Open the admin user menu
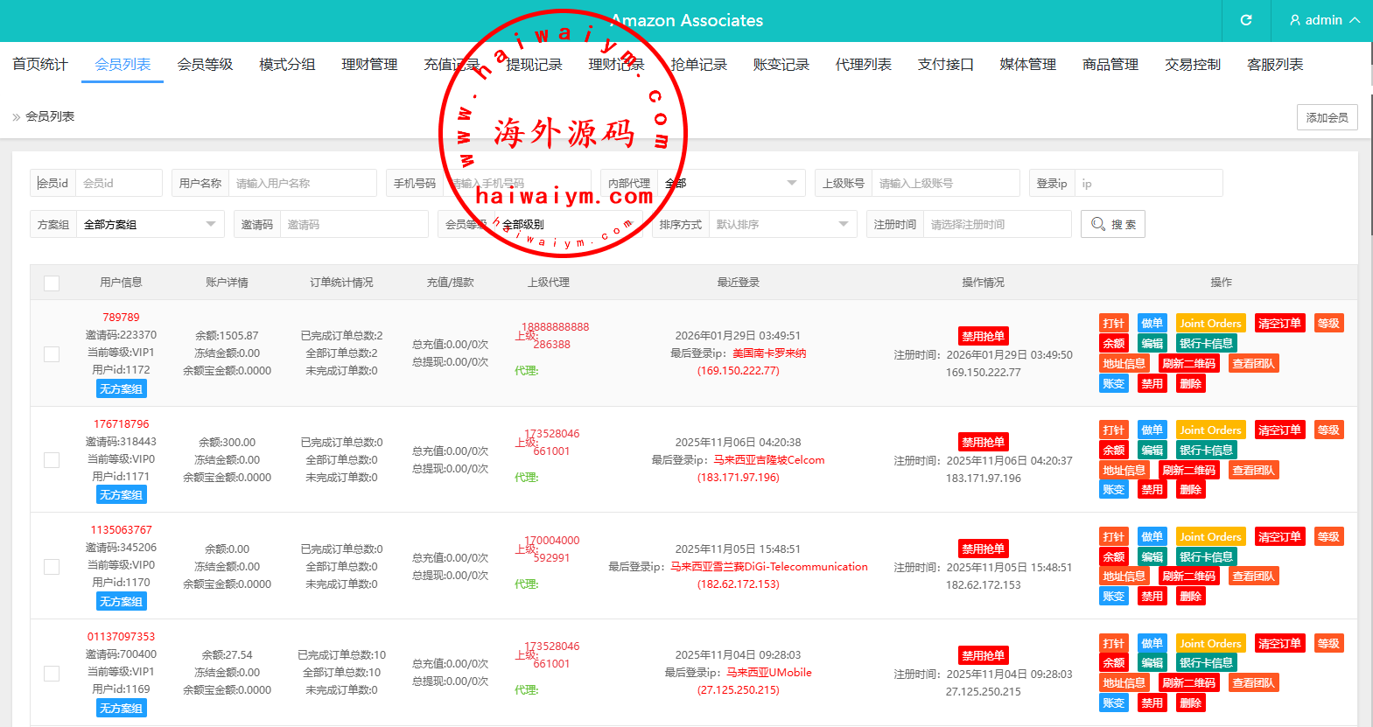 1324,20
